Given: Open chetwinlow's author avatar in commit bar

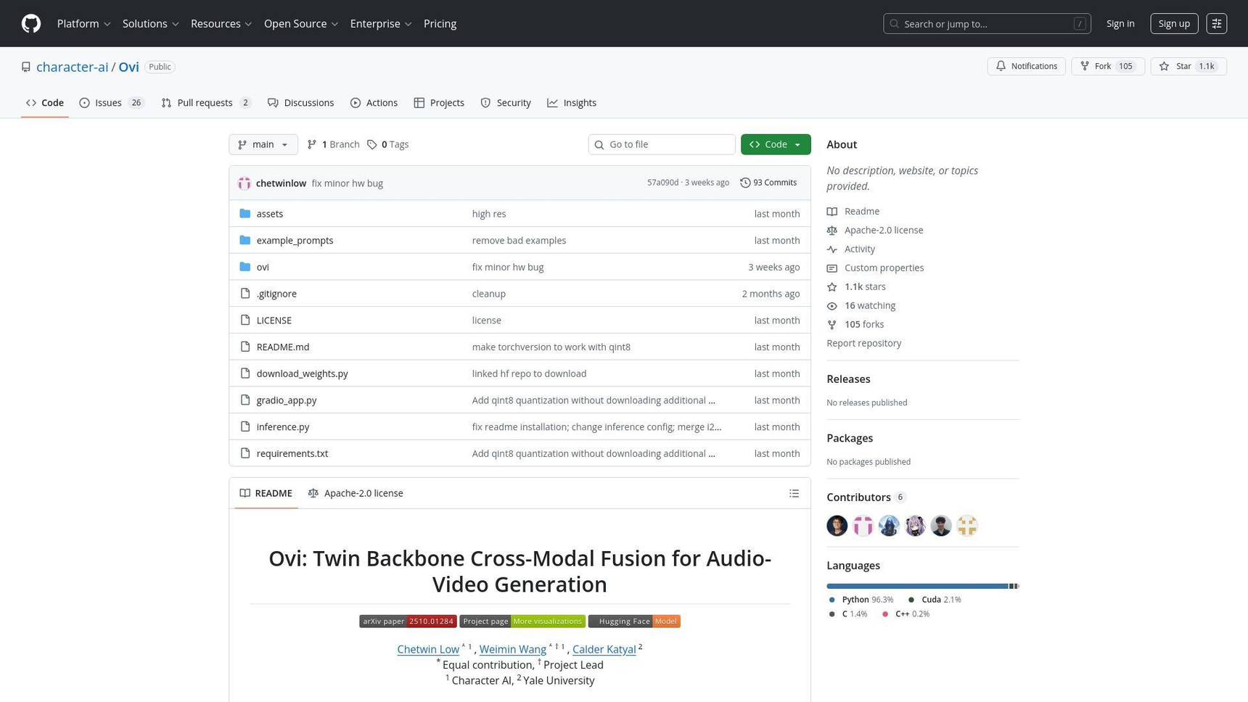Looking at the screenshot, I should [245, 183].
